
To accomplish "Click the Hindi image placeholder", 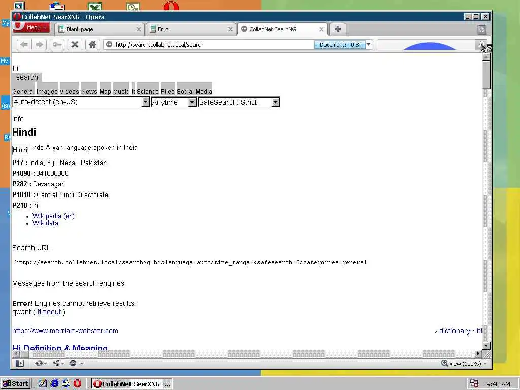I will (20, 150).
